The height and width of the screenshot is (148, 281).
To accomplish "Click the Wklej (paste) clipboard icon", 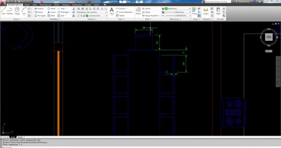I will point(218,10).
